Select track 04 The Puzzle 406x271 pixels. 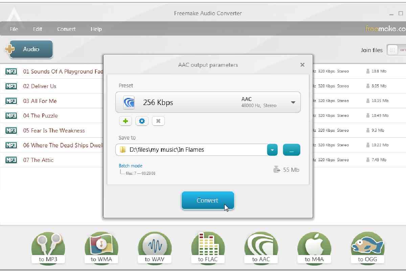tap(40, 116)
